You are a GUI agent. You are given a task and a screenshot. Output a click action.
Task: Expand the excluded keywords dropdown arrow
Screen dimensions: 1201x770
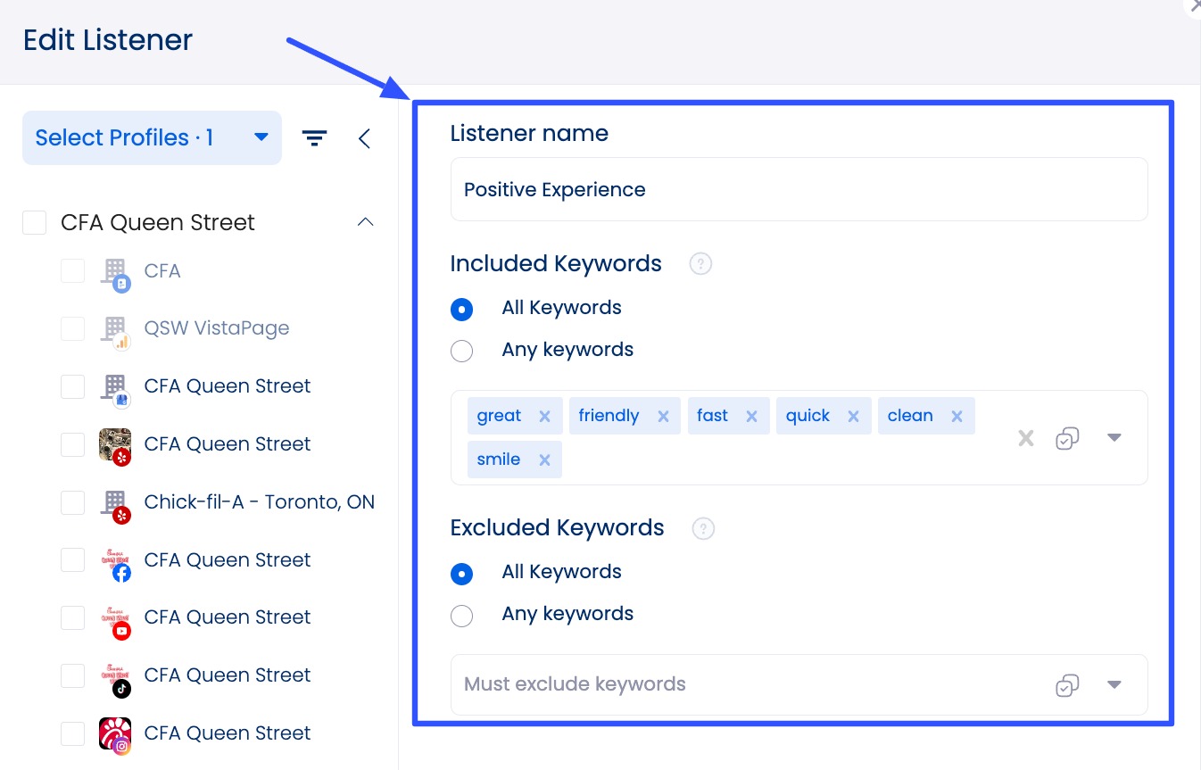(x=1114, y=685)
